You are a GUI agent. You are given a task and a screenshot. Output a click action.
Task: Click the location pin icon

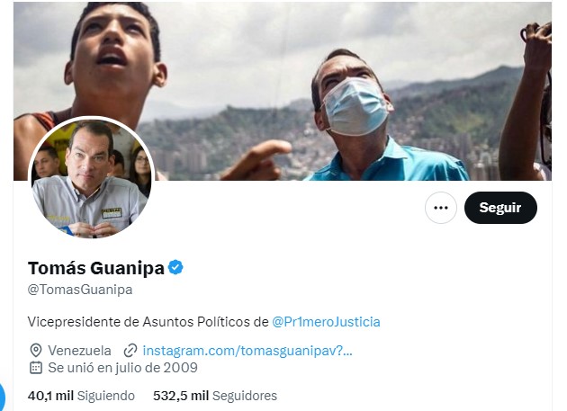[35, 351]
